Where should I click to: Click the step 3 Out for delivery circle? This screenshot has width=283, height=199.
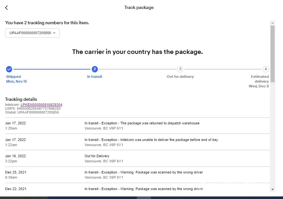pos(180,69)
